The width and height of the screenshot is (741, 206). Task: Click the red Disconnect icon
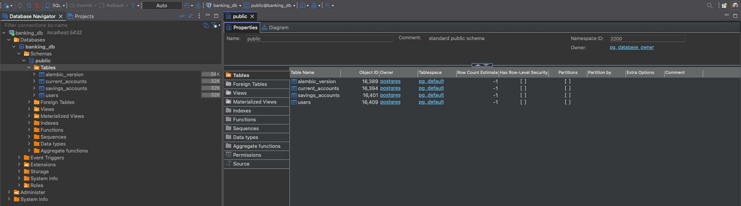[x=37, y=5]
